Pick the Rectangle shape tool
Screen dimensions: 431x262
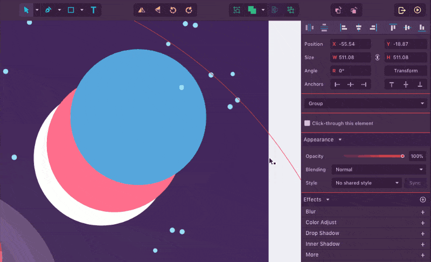71,10
